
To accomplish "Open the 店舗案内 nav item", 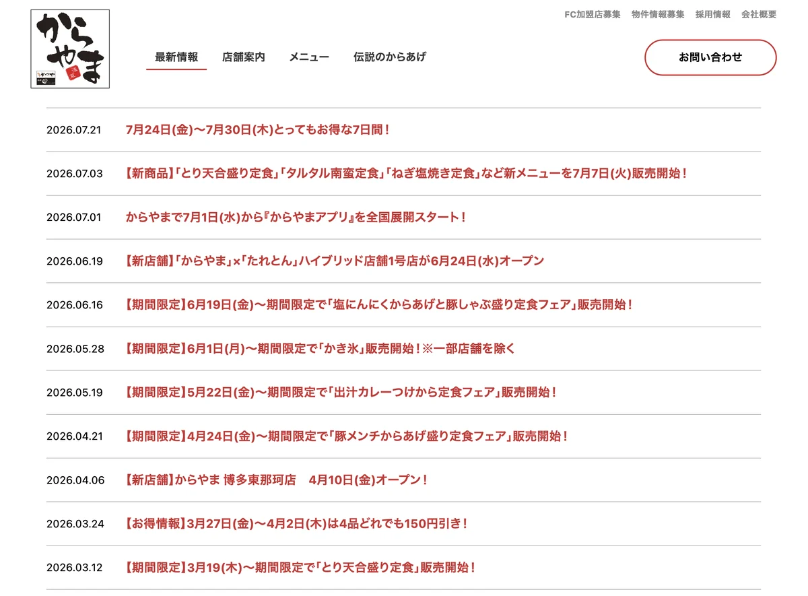I will coord(244,57).
